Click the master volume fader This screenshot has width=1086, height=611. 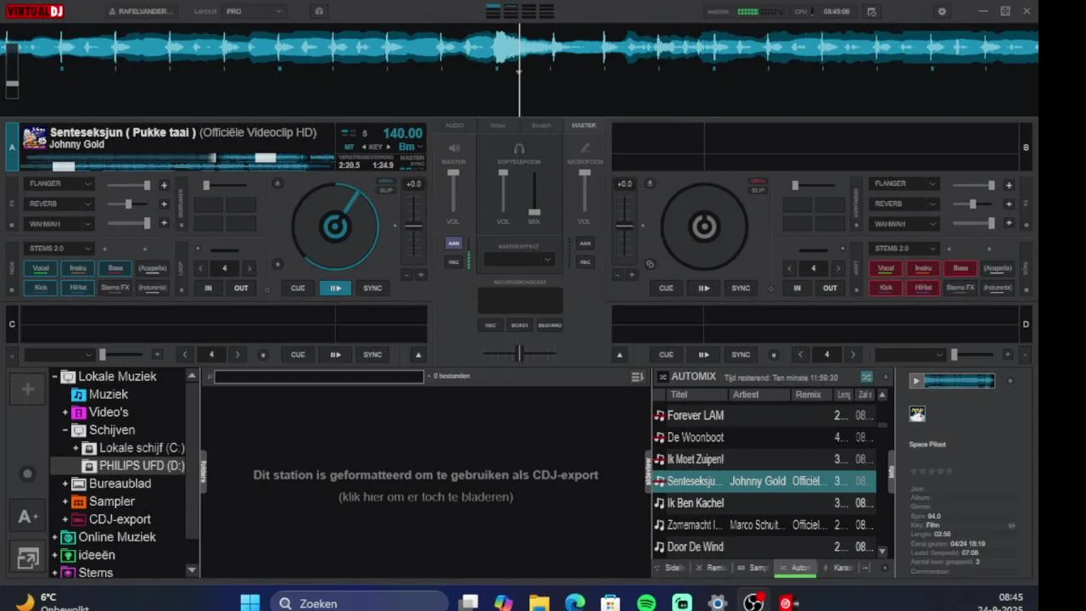point(454,174)
